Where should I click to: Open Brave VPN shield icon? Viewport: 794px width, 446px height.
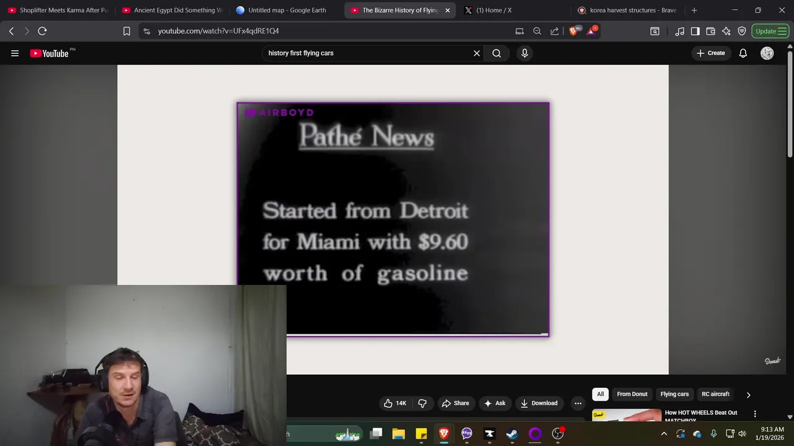click(742, 31)
